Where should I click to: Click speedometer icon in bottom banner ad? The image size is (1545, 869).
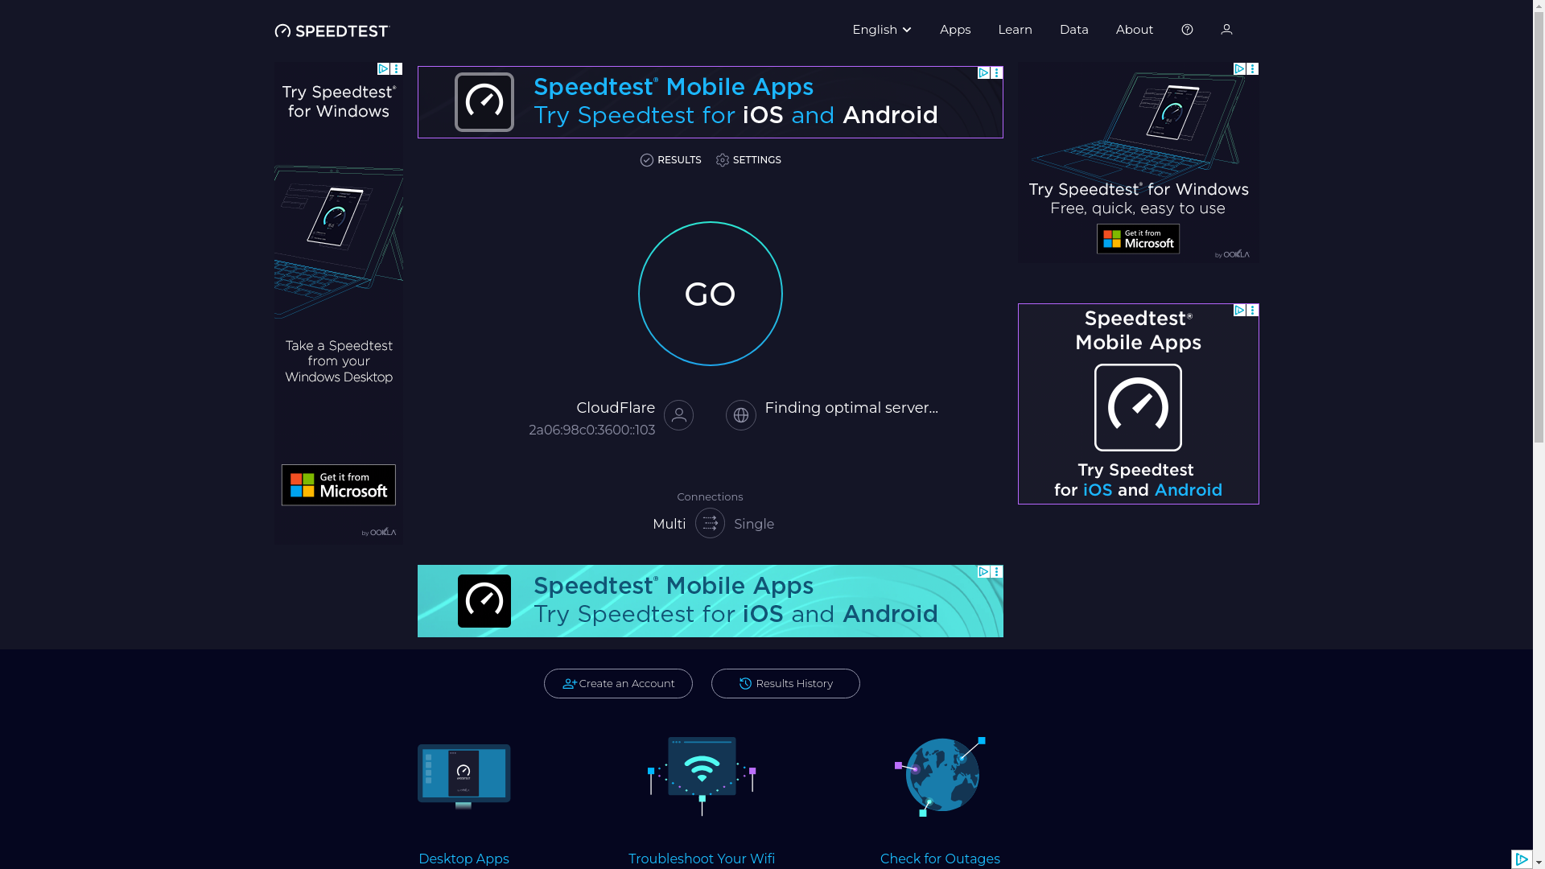point(484,601)
